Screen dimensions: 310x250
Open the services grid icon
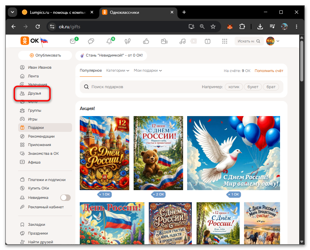225,41
